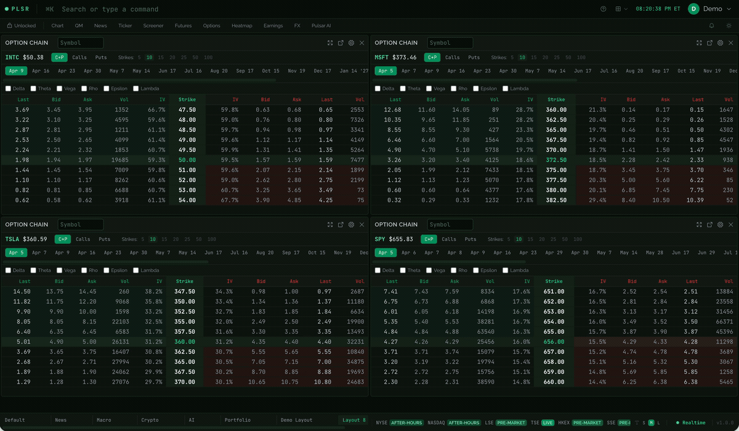
Task: Click expiry scrollbar in MSFT panel
Action: 475,80
